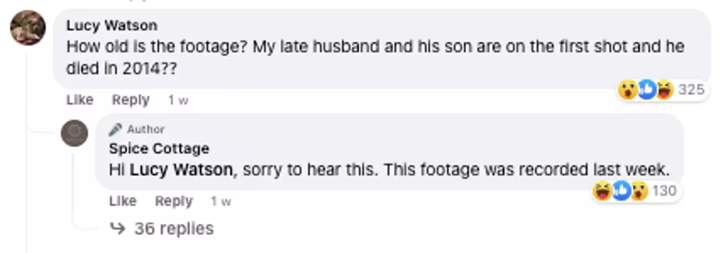
Task: Reply to the Spice Cottage comment
Action: [173, 201]
